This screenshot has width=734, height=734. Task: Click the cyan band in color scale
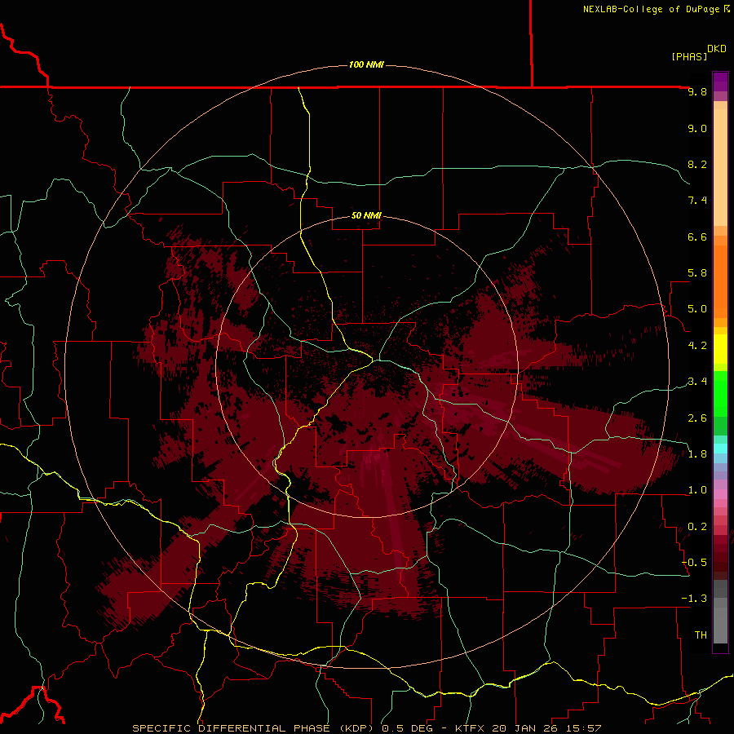pos(720,449)
